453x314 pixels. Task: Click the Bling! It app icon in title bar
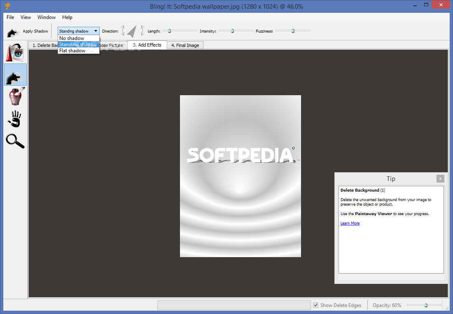pyautogui.click(x=7, y=6)
